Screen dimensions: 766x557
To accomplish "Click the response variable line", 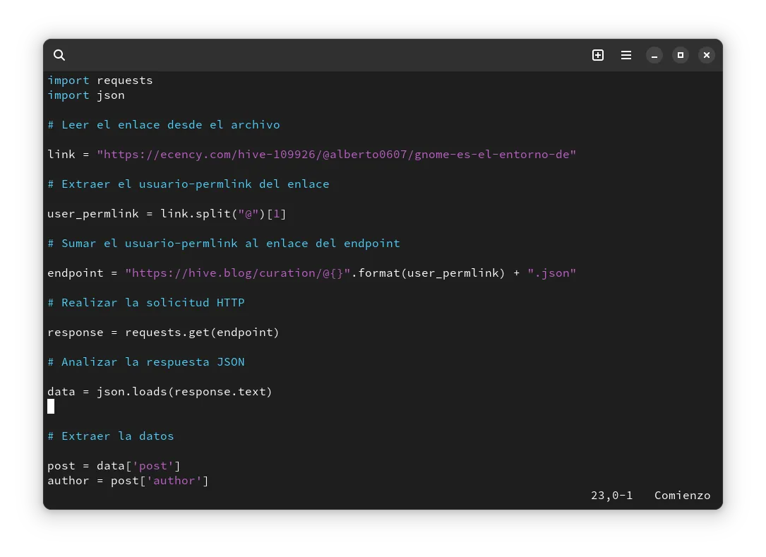I will tap(162, 332).
